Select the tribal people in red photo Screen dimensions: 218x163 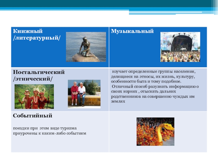tap(34, 96)
